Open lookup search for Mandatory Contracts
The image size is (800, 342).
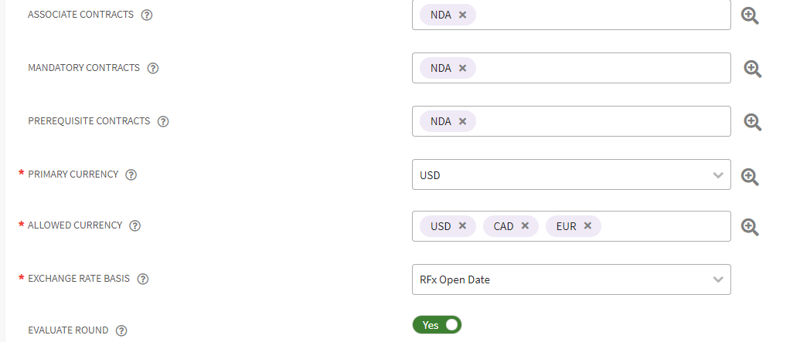pyautogui.click(x=753, y=69)
